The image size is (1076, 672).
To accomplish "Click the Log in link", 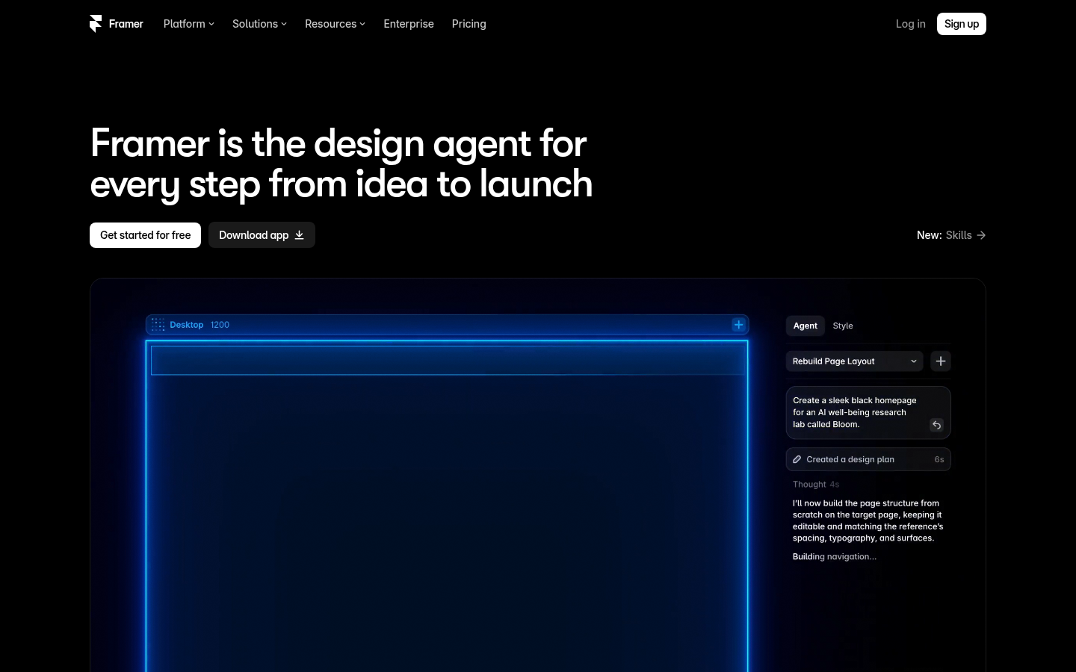I will click(x=911, y=24).
